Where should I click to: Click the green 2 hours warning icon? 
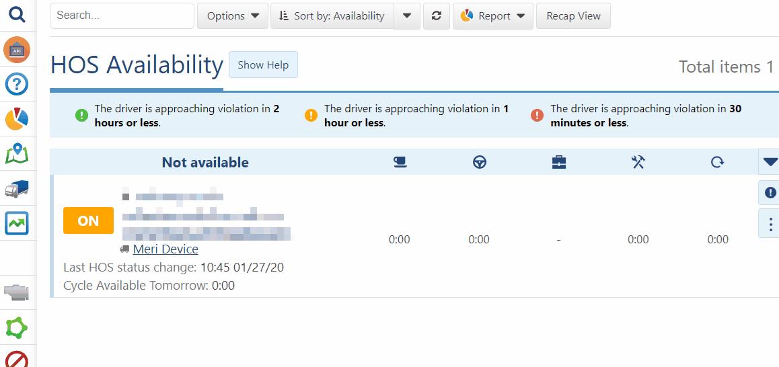click(x=81, y=116)
